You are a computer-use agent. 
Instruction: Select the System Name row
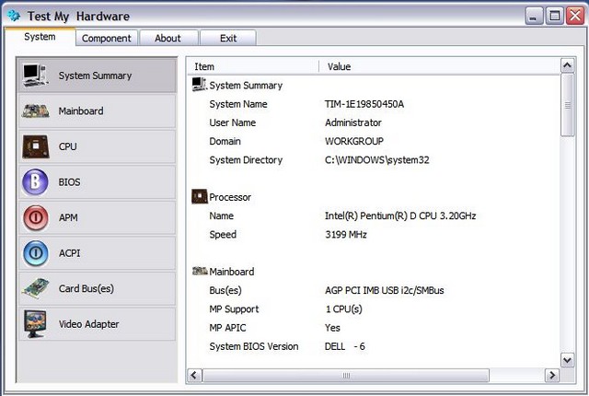(x=374, y=104)
